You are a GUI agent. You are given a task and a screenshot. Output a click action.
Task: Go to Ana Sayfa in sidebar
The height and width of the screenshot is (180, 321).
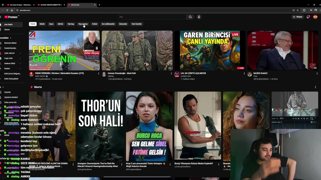(x=11, y=24)
